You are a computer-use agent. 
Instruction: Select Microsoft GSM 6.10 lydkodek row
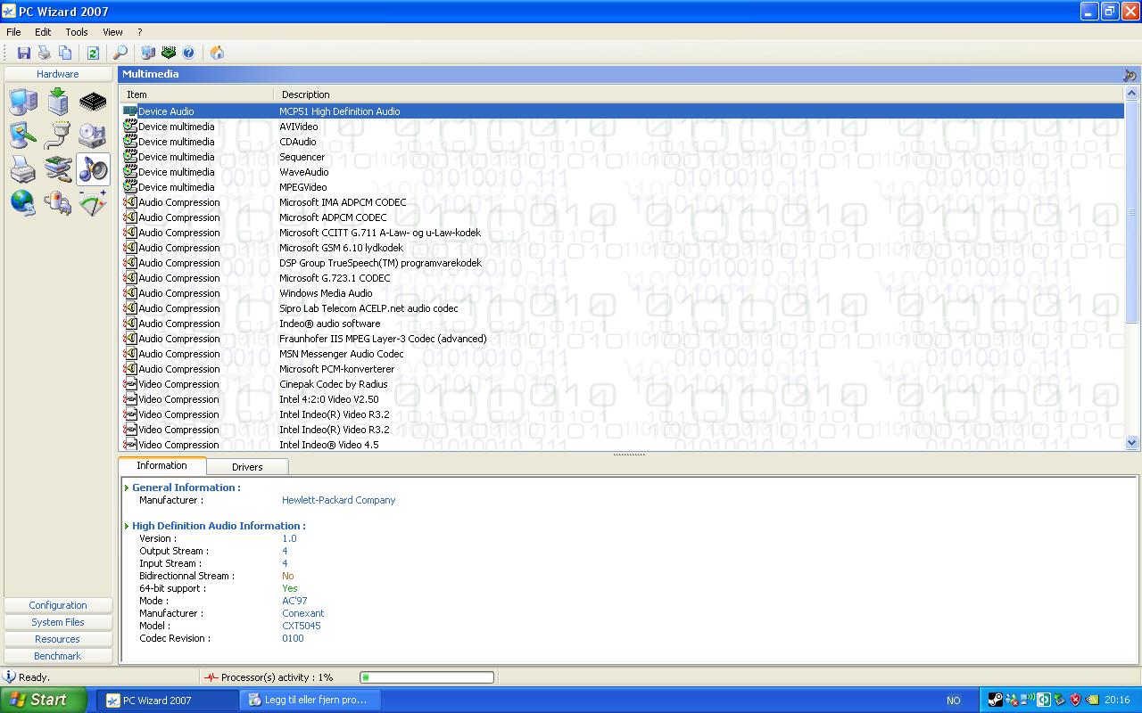pos(622,248)
